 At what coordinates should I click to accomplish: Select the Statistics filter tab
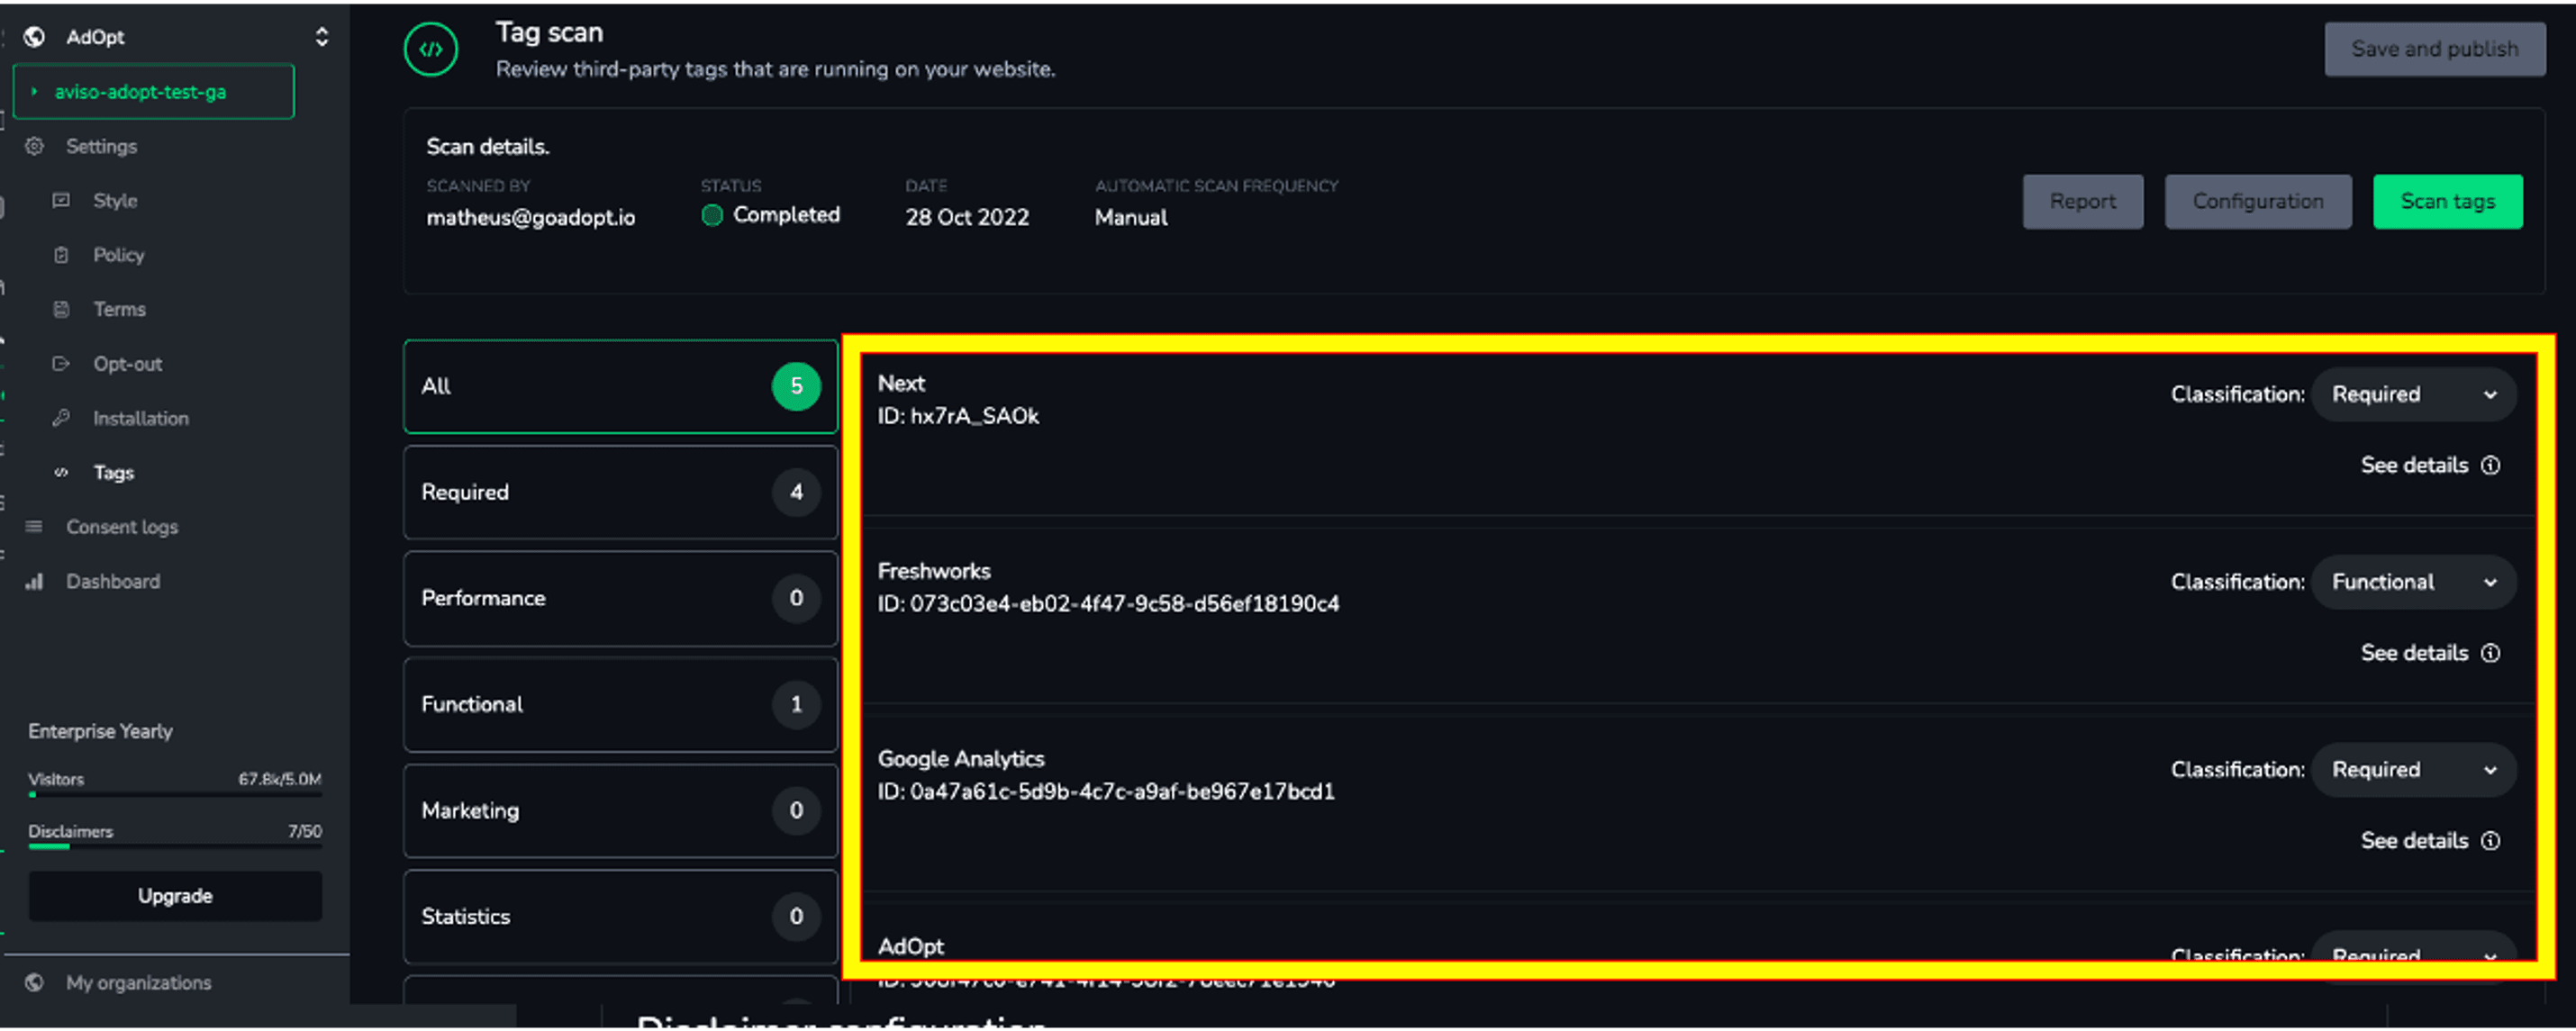coord(620,917)
